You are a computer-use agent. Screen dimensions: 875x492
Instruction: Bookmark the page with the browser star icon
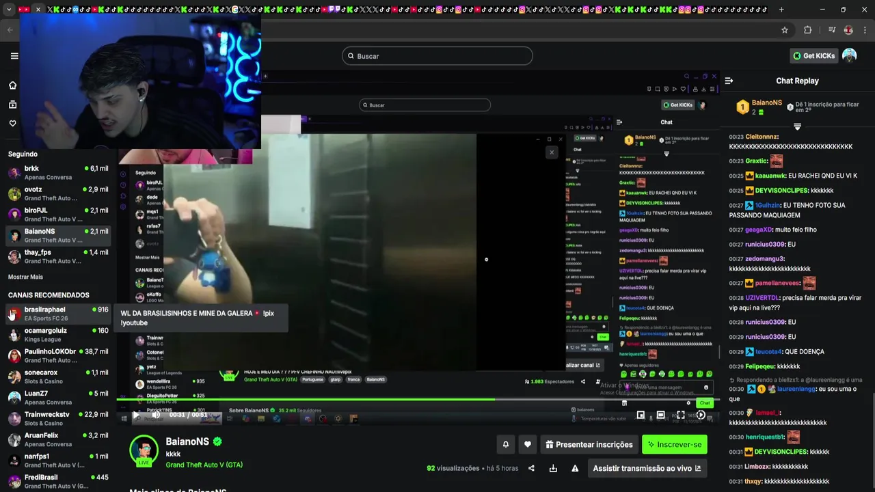pyautogui.click(x=785, y=30)
